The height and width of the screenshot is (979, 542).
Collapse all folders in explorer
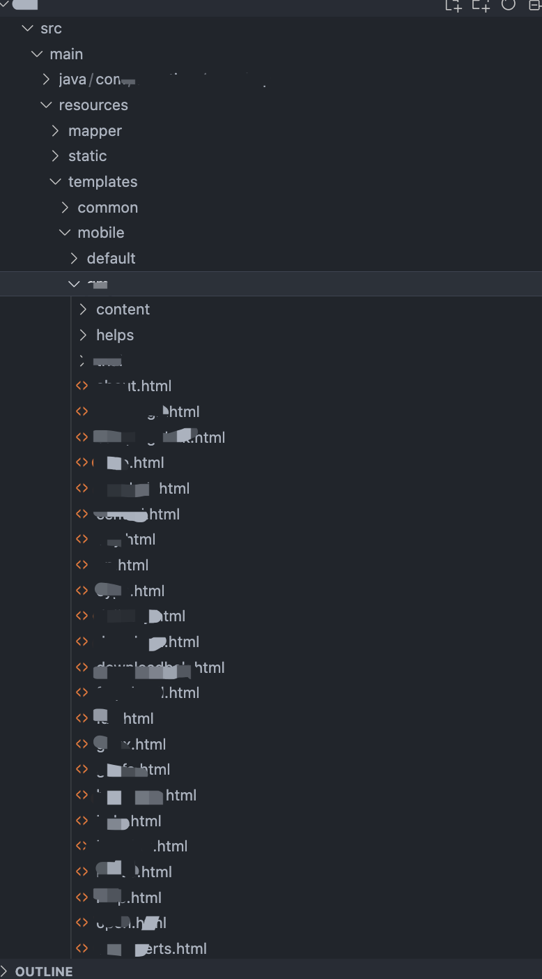(x=535, y=4)
